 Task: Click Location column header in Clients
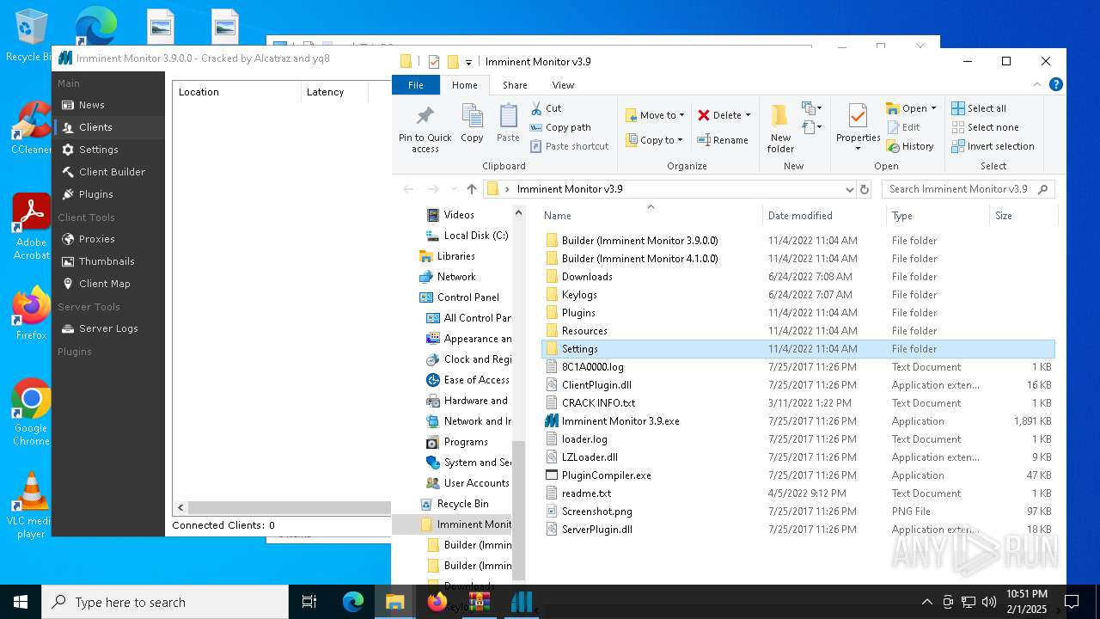[x=236, y=92]
